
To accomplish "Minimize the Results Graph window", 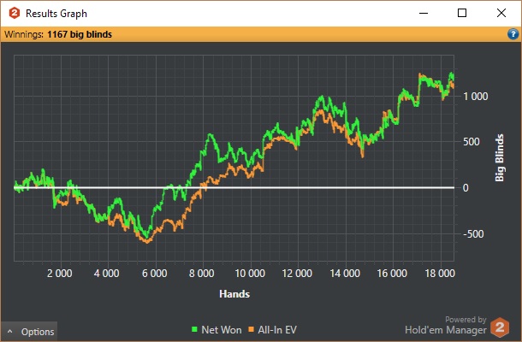I will 424,13.
